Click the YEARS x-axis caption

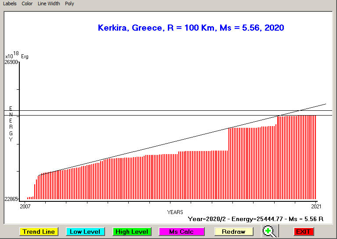(x=175, y=212)
